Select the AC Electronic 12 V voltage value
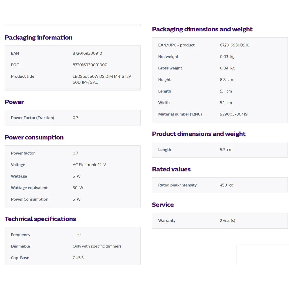289x289 pixels. pyautogui.click(x=89, y=165)
